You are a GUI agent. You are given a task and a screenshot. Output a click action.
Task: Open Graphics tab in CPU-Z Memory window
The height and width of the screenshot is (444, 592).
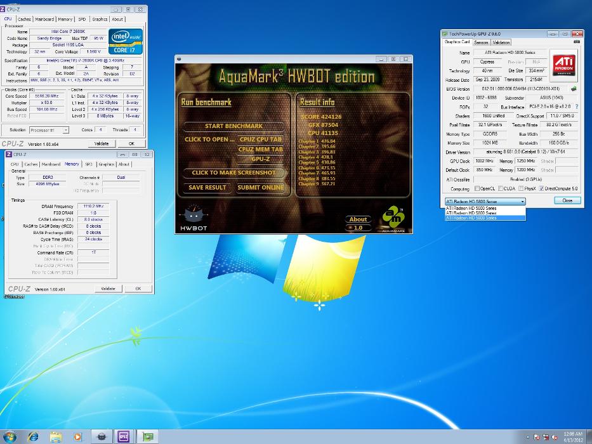tap(107, 164)
